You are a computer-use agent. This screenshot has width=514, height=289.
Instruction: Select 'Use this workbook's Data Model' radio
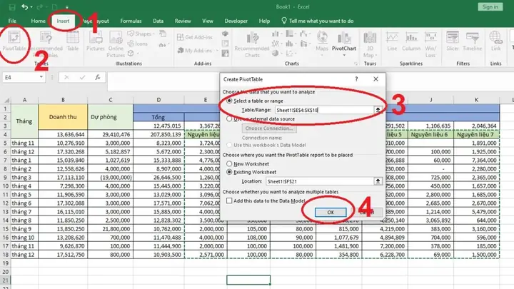pyautogui.click(x=229, y=145)
